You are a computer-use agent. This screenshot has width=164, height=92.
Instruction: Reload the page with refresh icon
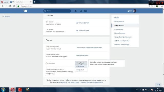coord(10,6)
